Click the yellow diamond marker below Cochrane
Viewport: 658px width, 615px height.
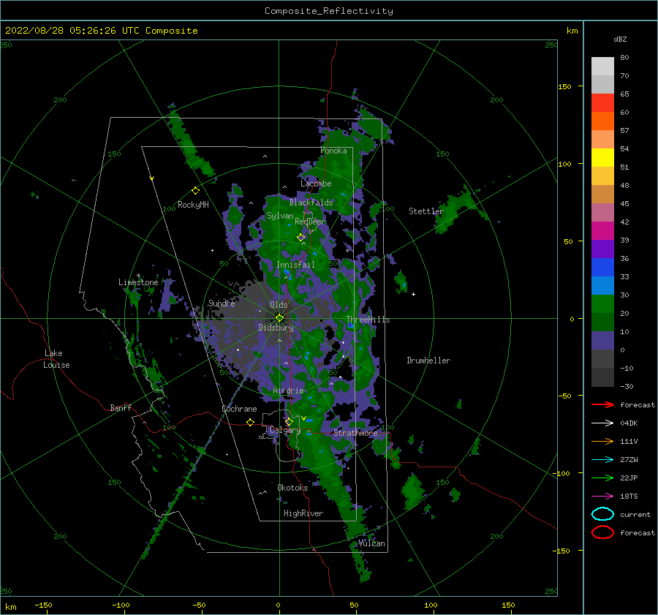(250, 423)
